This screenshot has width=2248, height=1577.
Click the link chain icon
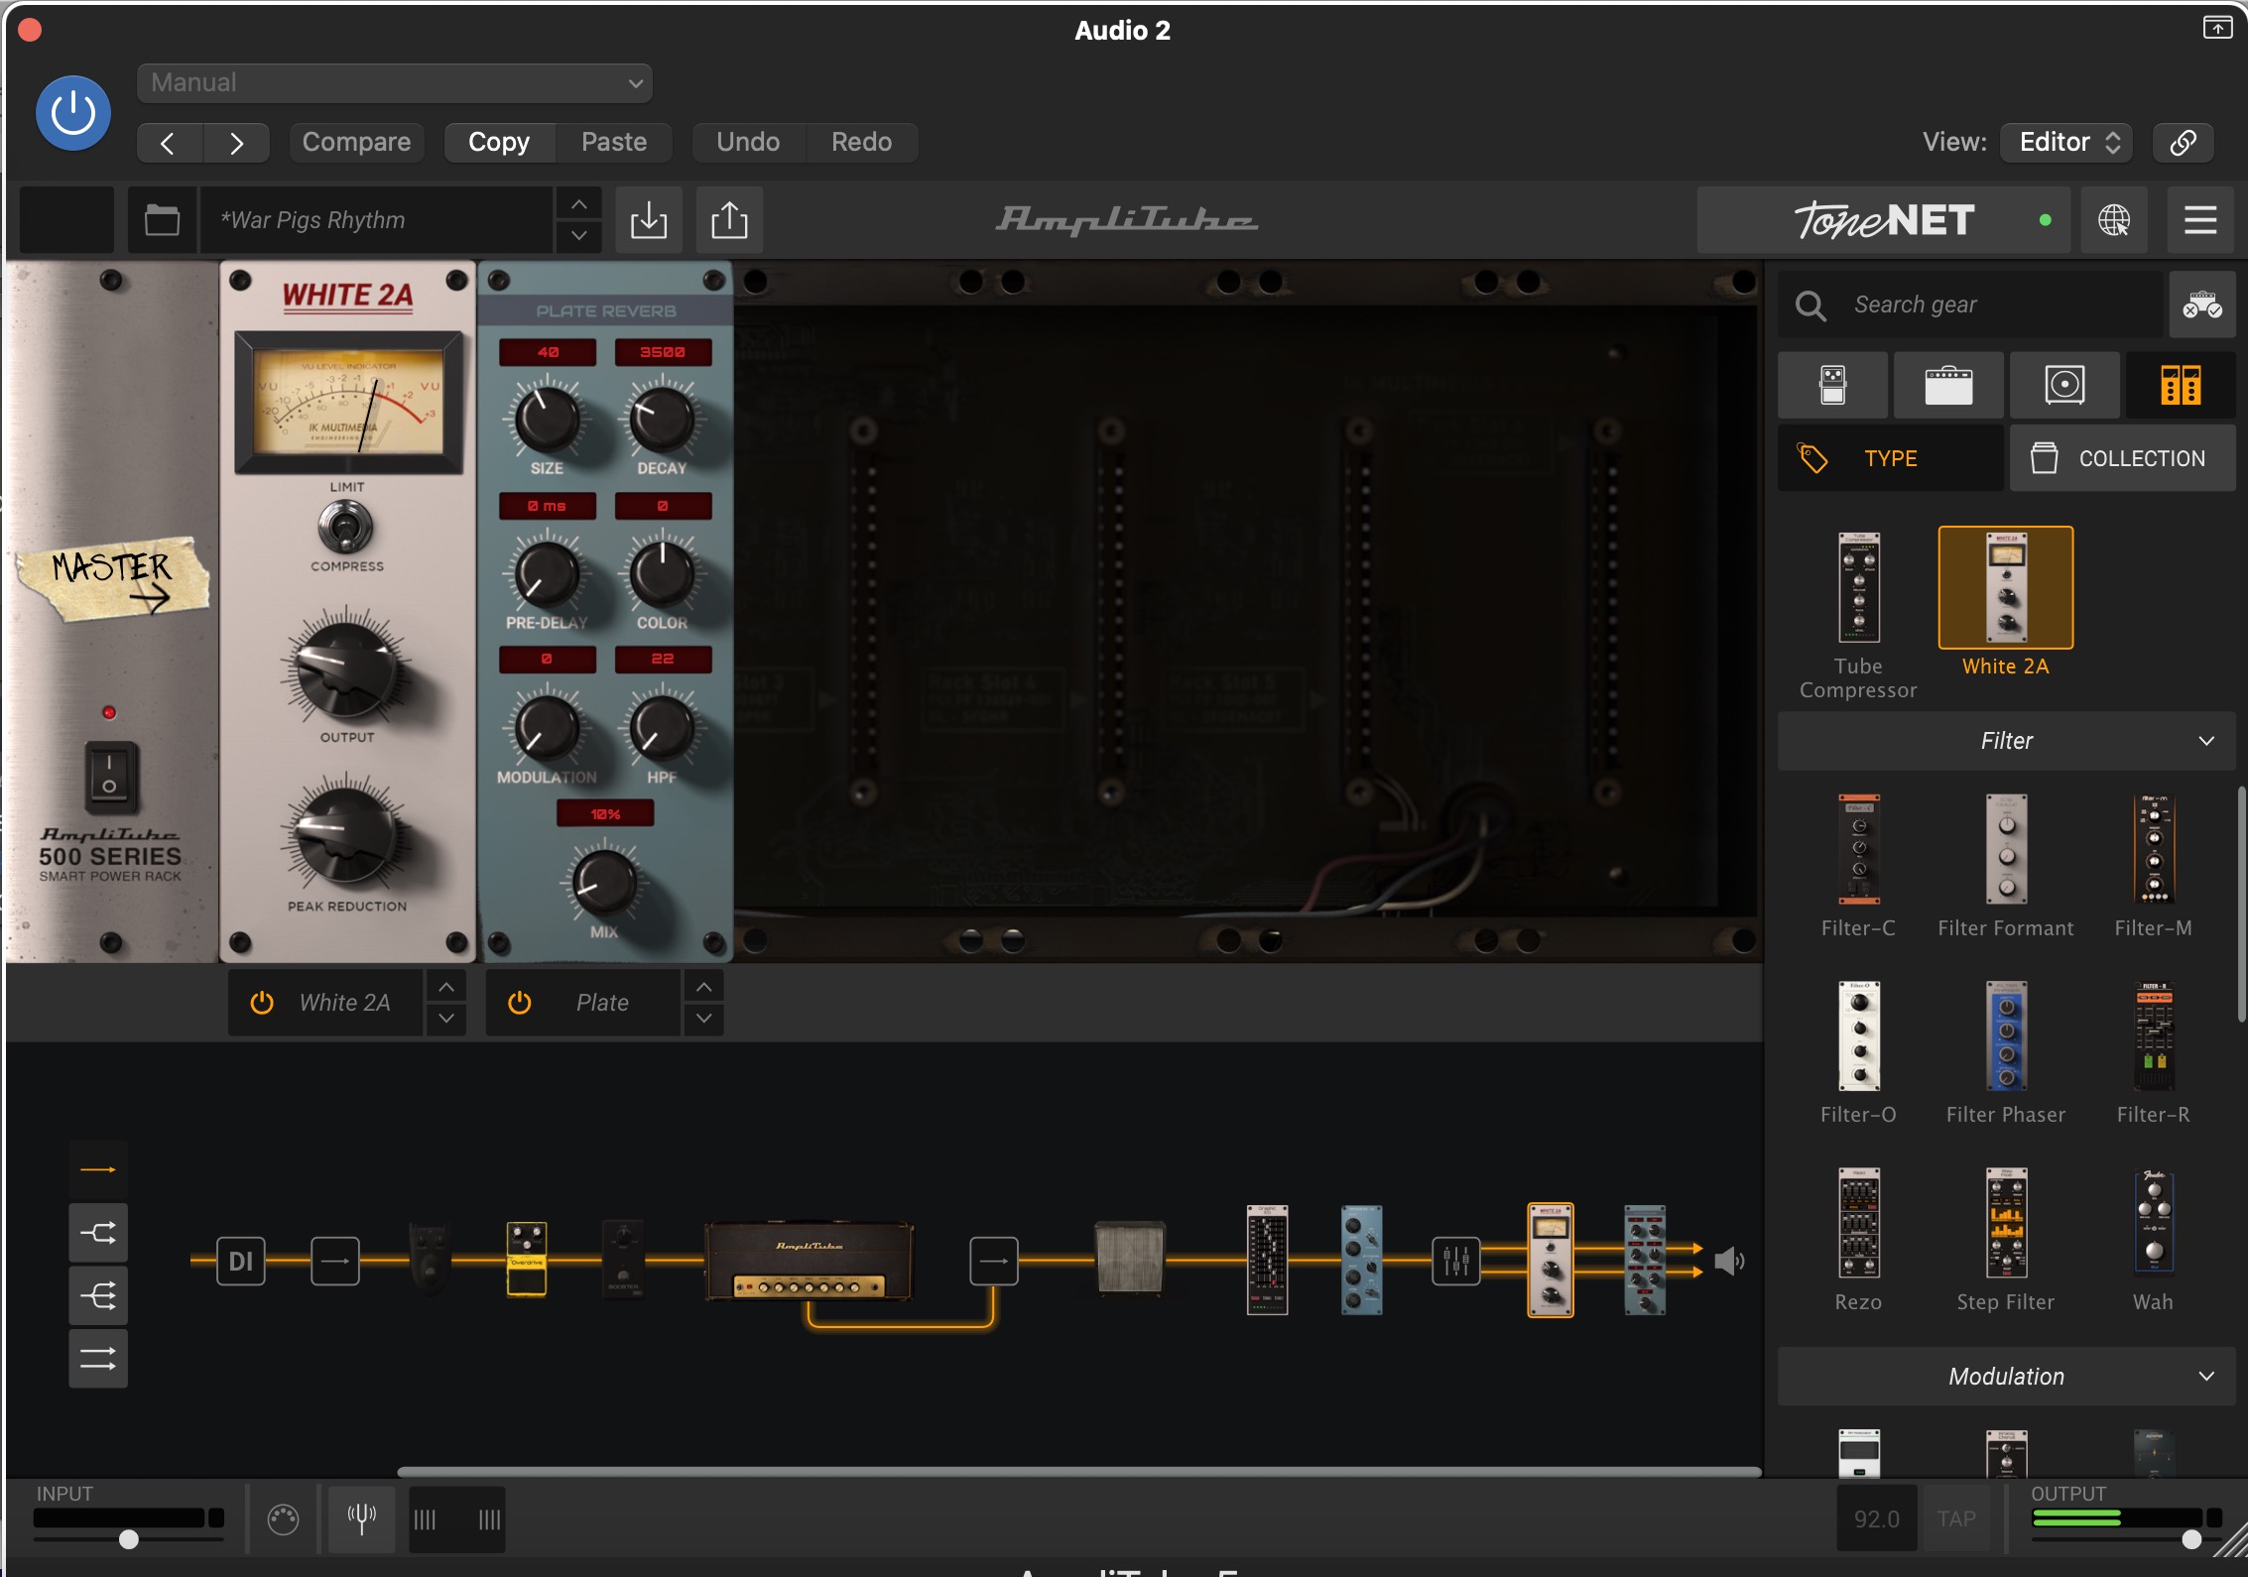[2183, 143]
